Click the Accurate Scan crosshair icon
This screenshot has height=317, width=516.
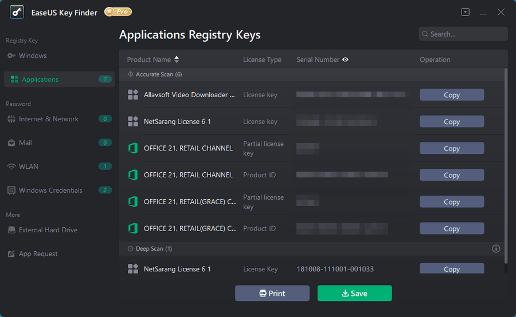[131, 74]
